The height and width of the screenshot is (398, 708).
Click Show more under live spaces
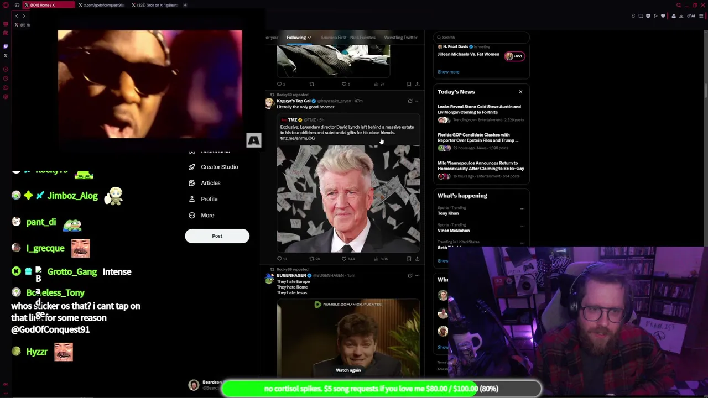click(448, 72)
